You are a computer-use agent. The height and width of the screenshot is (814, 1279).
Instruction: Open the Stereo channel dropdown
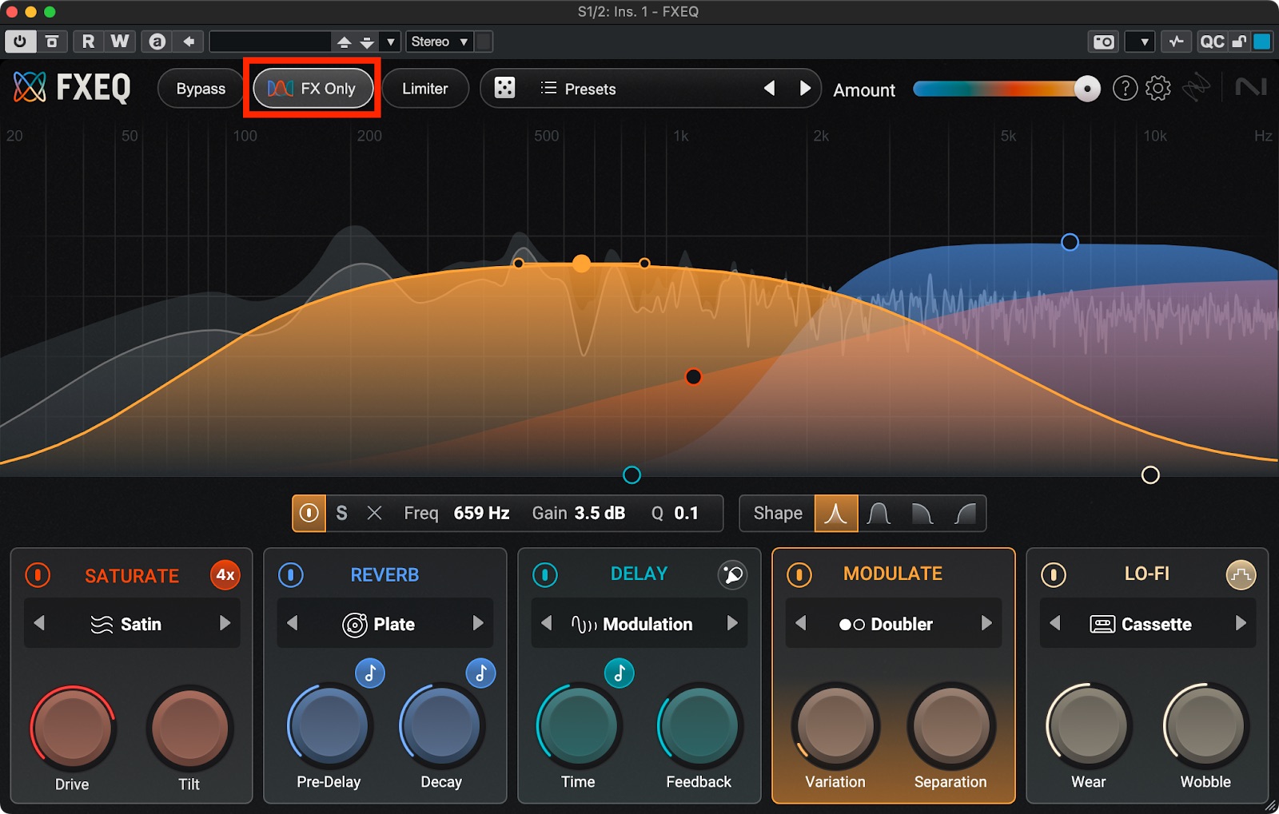(x=439, y=42)
